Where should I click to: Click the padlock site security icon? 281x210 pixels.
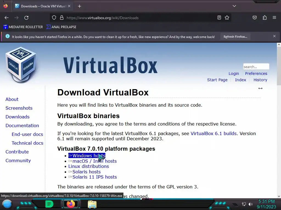(x=62, y=18)
